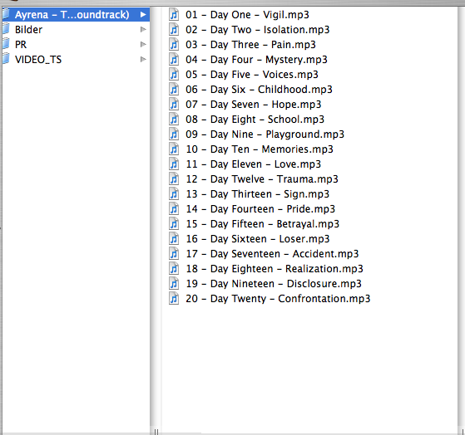Click the audio file icon for Day Five Voices
This screenshot has width=465, height=435.
[x=174, y=74]
